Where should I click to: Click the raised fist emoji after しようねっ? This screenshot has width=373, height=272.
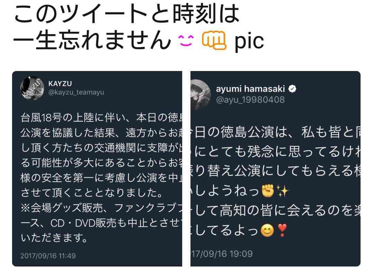(x=268, y=191)
